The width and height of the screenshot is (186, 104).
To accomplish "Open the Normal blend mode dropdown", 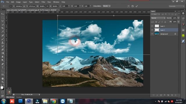I will (158, 18).
